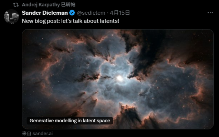Click the 'Generative modelling in latent space' caption
This screenshot has width=219, height=137.
coord(70,121)
